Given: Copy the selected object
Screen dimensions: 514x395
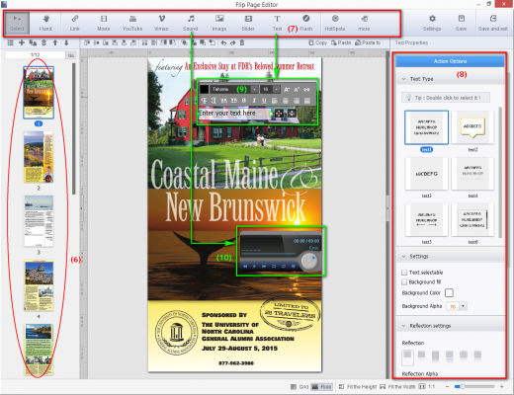Looking at the screenshot, I should click(317, 42).
